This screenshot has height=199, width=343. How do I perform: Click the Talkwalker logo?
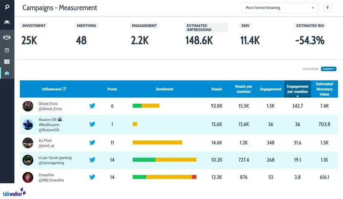click(14, 193)
